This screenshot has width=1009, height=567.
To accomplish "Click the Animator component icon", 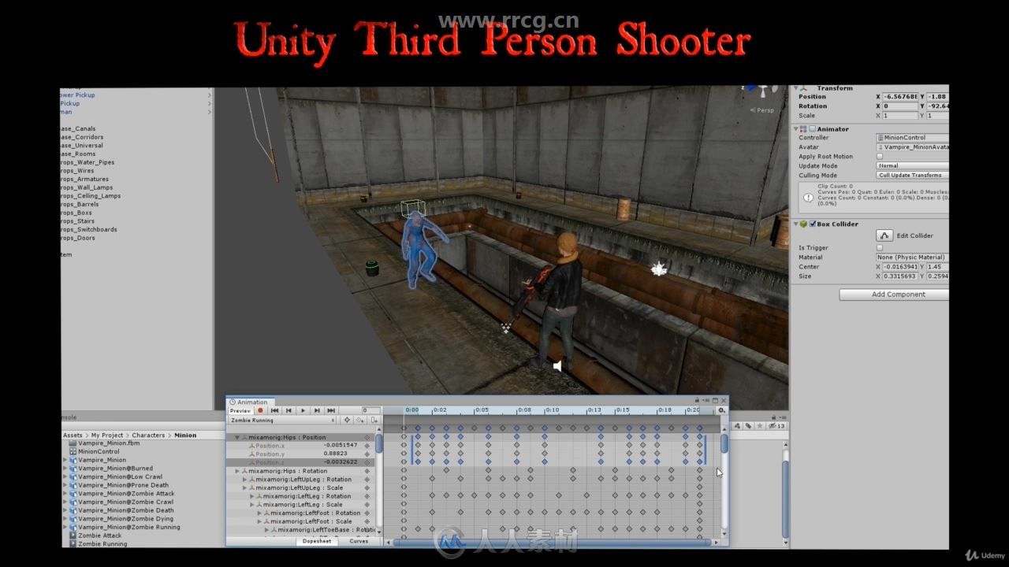I will coord(803,129).
